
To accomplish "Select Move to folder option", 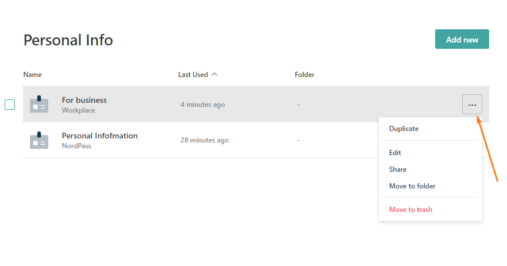I will 412,186.
